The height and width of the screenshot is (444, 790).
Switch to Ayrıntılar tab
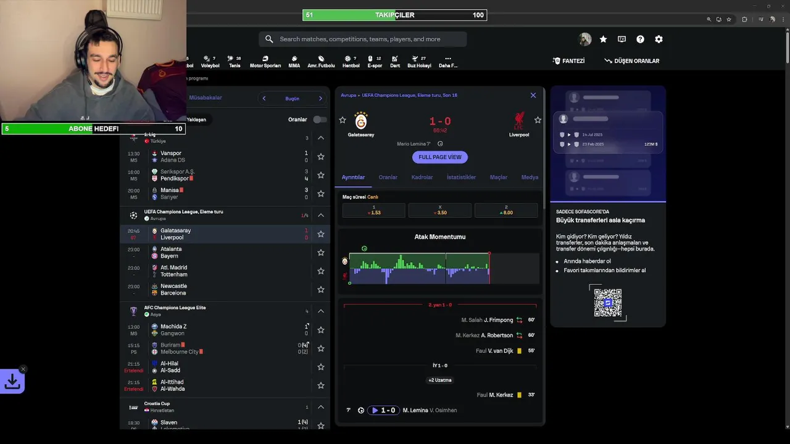coord(354,177)
